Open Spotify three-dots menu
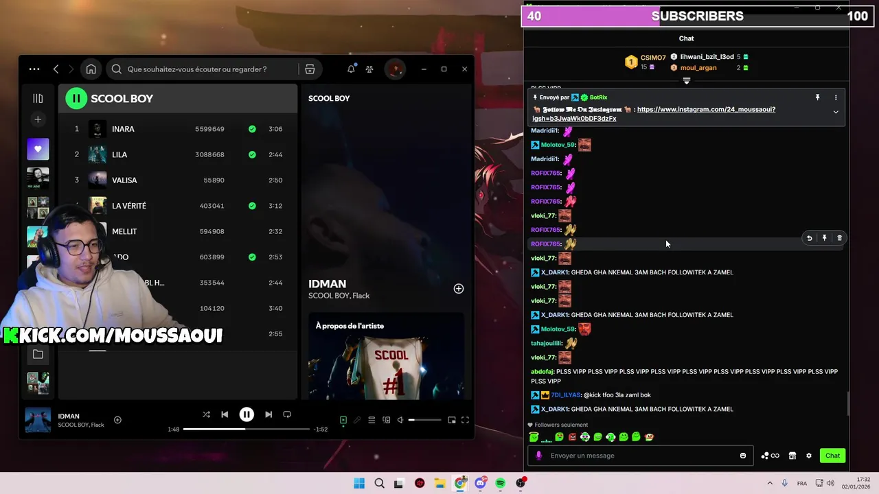This screenshot has width=879, height=494. (x=34, y=69)
